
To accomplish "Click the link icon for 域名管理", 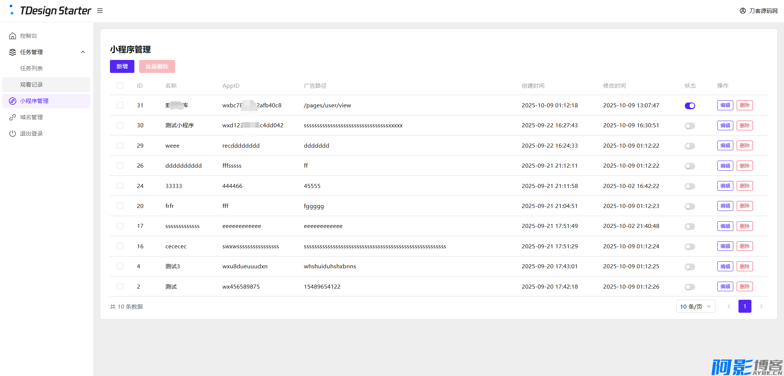I will [13, 117].
